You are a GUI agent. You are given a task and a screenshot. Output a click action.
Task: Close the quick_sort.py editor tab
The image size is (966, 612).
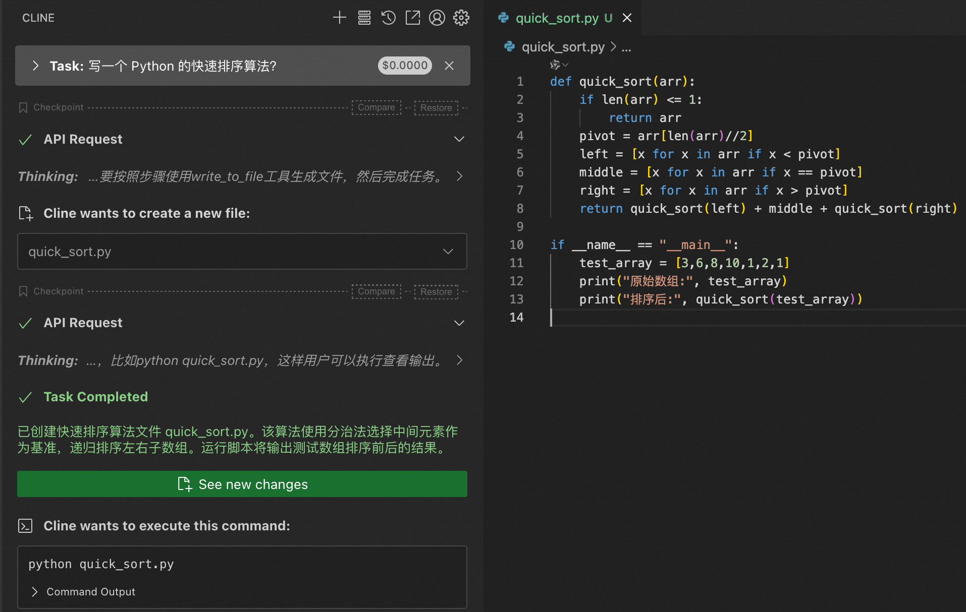click(x=627, y=18)
